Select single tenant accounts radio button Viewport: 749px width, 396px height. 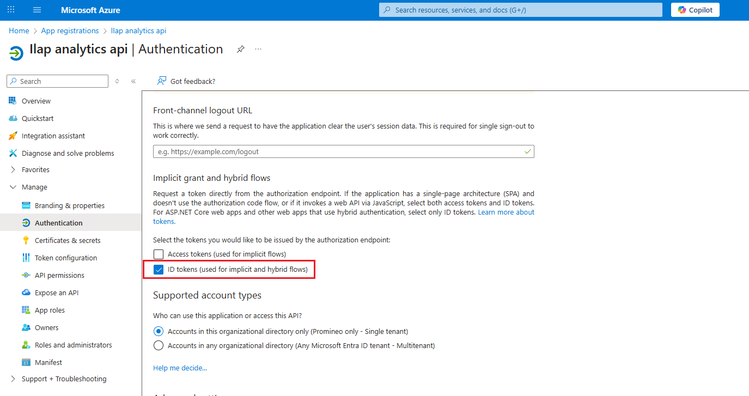pyautogui.click(x=159, y=331)
